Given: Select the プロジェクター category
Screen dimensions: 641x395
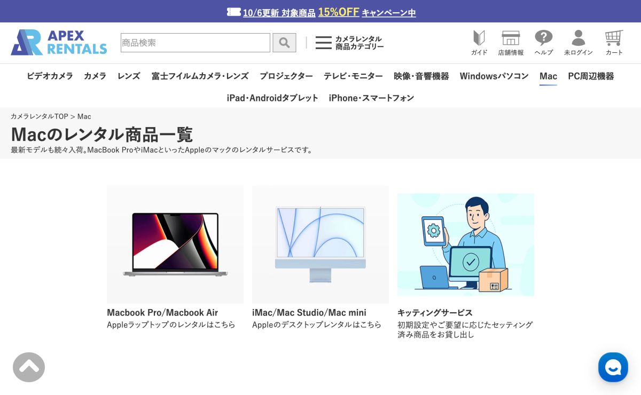Looking at the screenshot, I should tap(286, 76).
